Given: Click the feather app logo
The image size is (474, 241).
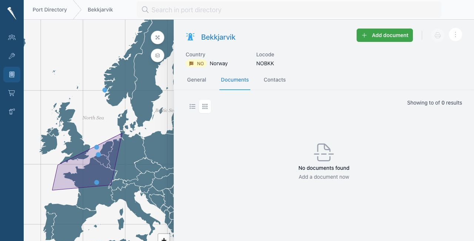Looking at the screenshot, I should coord(12,13).
